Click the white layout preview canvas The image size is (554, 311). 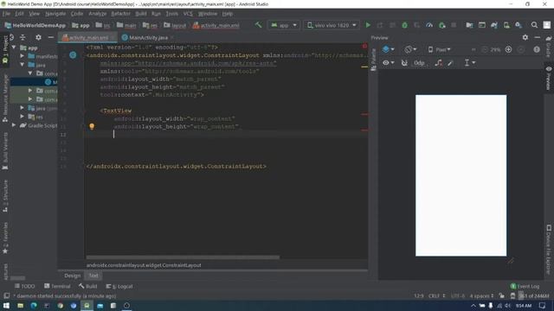pos(461,175)
